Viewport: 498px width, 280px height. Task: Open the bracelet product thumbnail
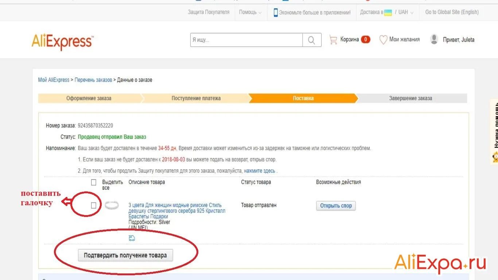(112, 206)
